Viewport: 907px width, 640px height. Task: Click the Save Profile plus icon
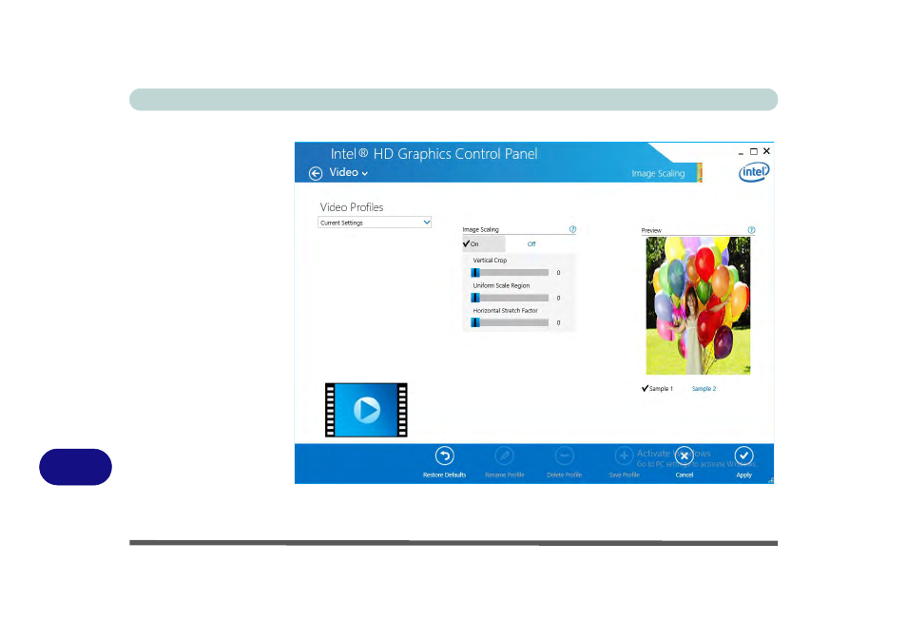point(624,456)
